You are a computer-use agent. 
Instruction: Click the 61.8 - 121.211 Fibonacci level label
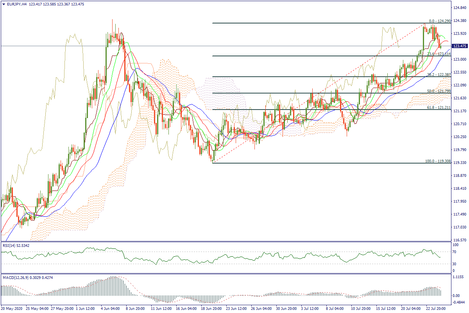pos(439,108)
